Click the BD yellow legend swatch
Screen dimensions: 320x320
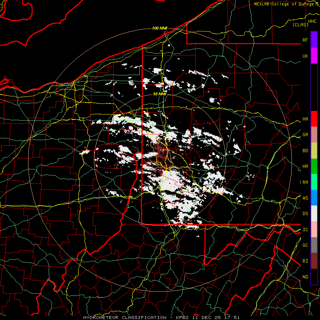point(314,151)
